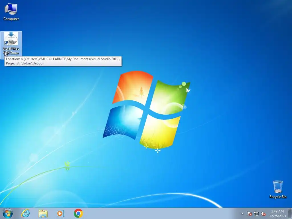Launch Internet Explorer from taskbar
This screenshot has height=219, width=292.
tap(25, 213)
